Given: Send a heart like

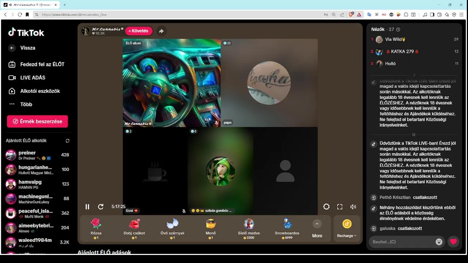Looking at the screenshot, I should point(453,242).
